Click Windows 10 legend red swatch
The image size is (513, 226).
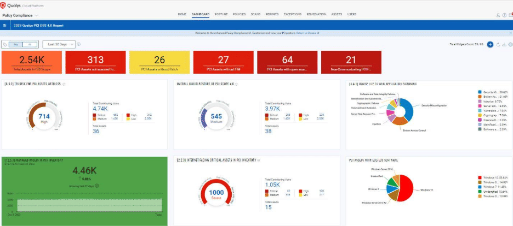point(480,177)
